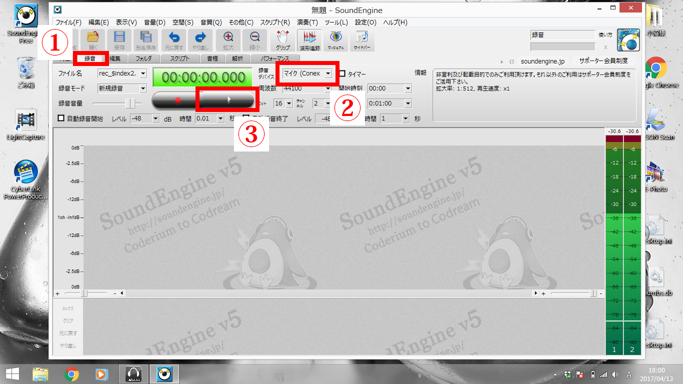
Task: Click the left waveform zoom slider handle
Action: tap(84, 293)
